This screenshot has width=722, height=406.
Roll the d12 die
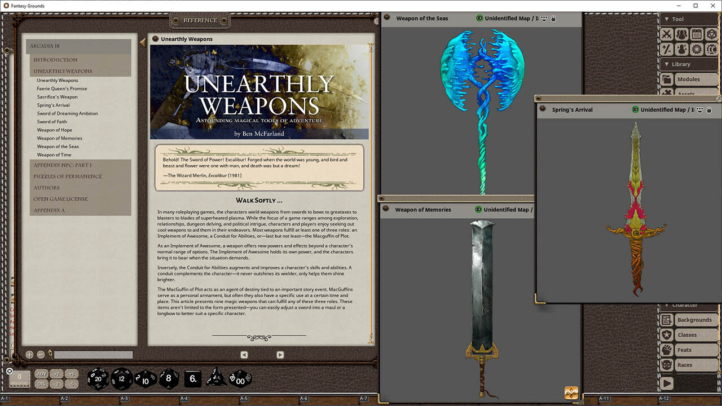pos(121,378)
